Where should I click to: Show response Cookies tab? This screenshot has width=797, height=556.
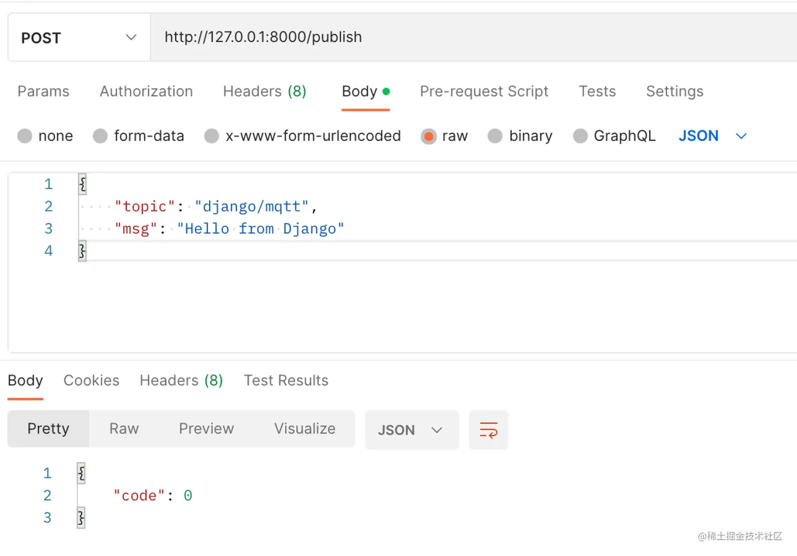tap(91, 381)
